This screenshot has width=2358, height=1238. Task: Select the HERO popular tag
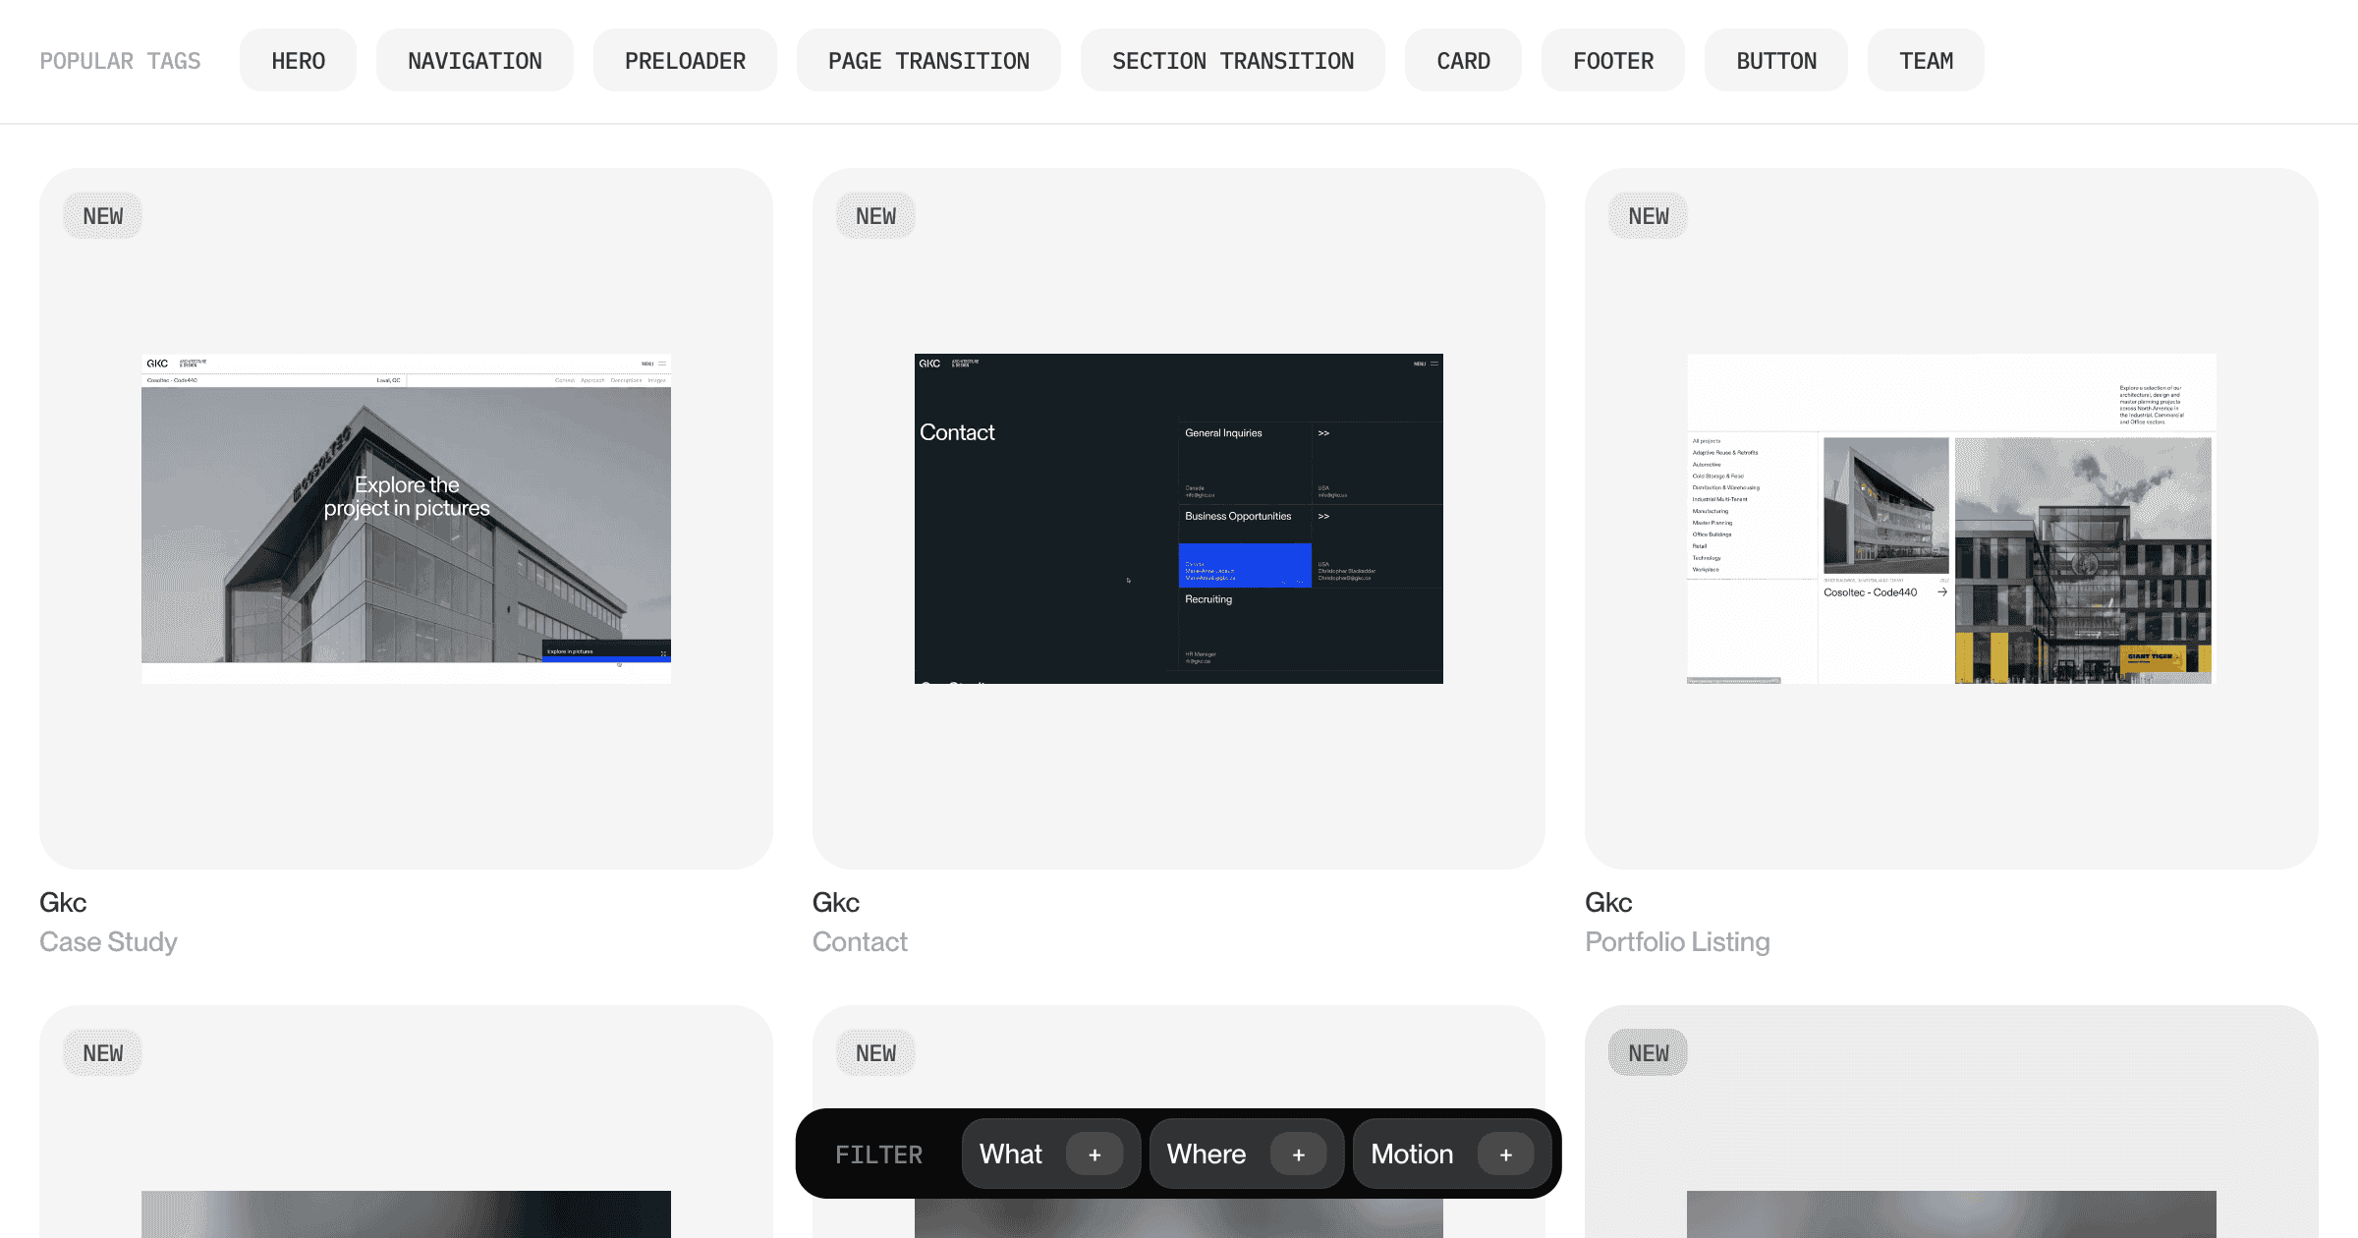click(x=298, y=61)
